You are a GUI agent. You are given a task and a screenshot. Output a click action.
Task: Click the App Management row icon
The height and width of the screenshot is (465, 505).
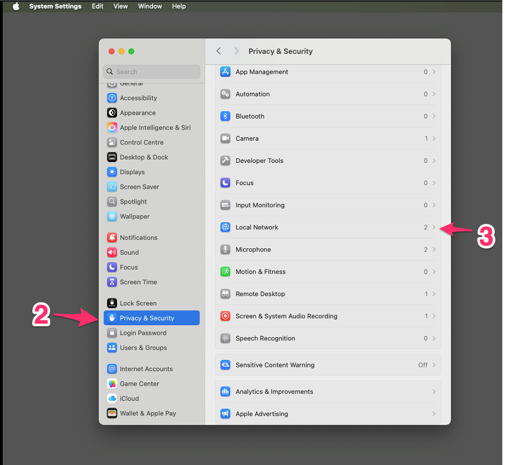click(x=225, y=72)
